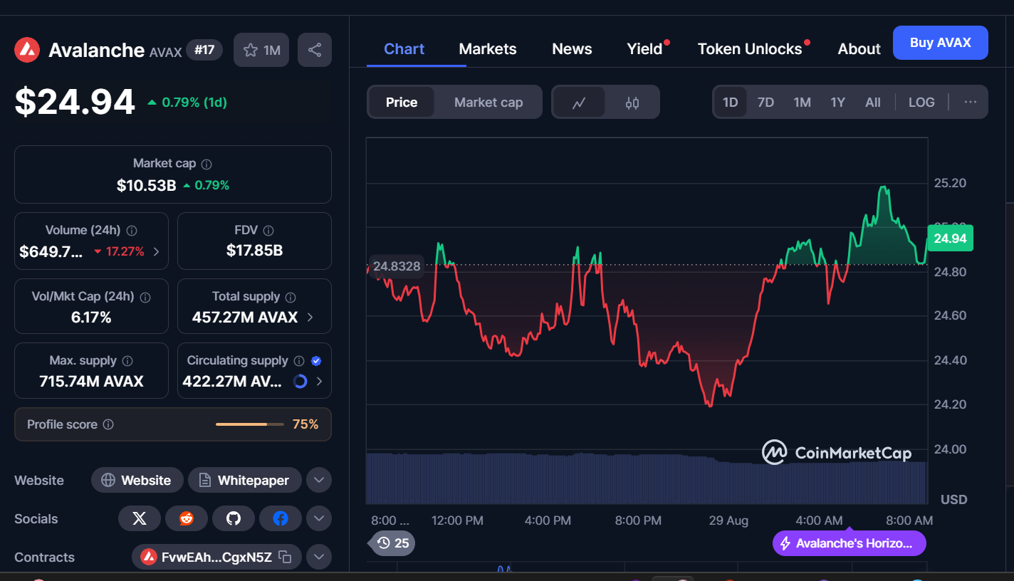Select the 1M time range
Screen dimensions: 1014x581
pos(803,103)
